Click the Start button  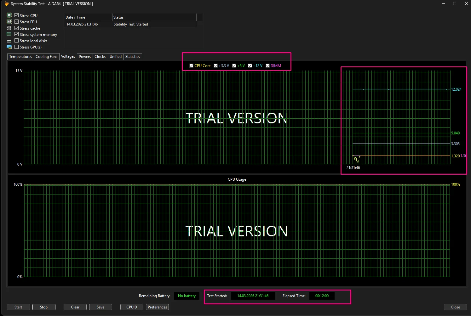coord(18,307)
